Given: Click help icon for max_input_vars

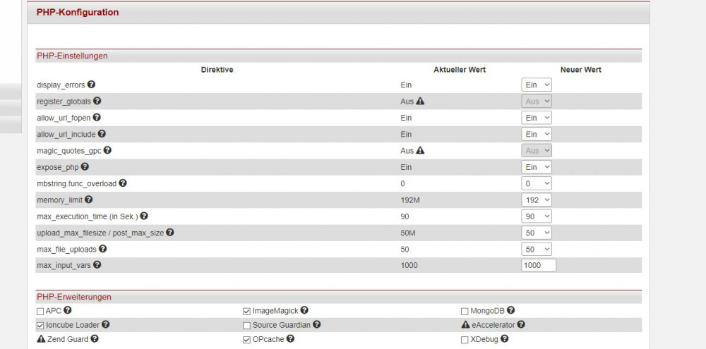Looking at the screenshot, I should coord(97,265).
